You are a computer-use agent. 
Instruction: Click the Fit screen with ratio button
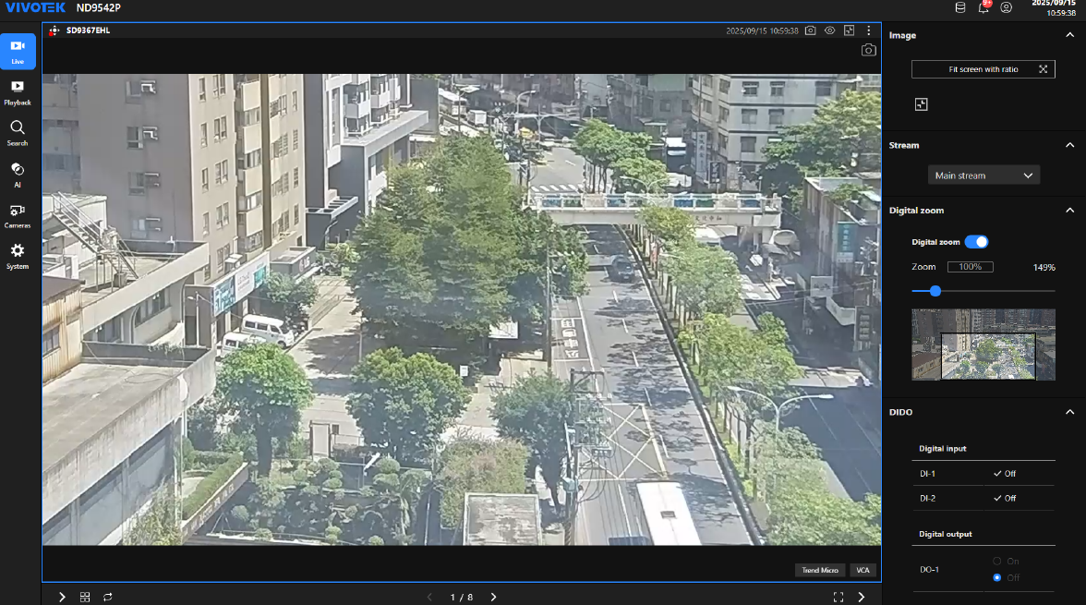coord(983,69)
